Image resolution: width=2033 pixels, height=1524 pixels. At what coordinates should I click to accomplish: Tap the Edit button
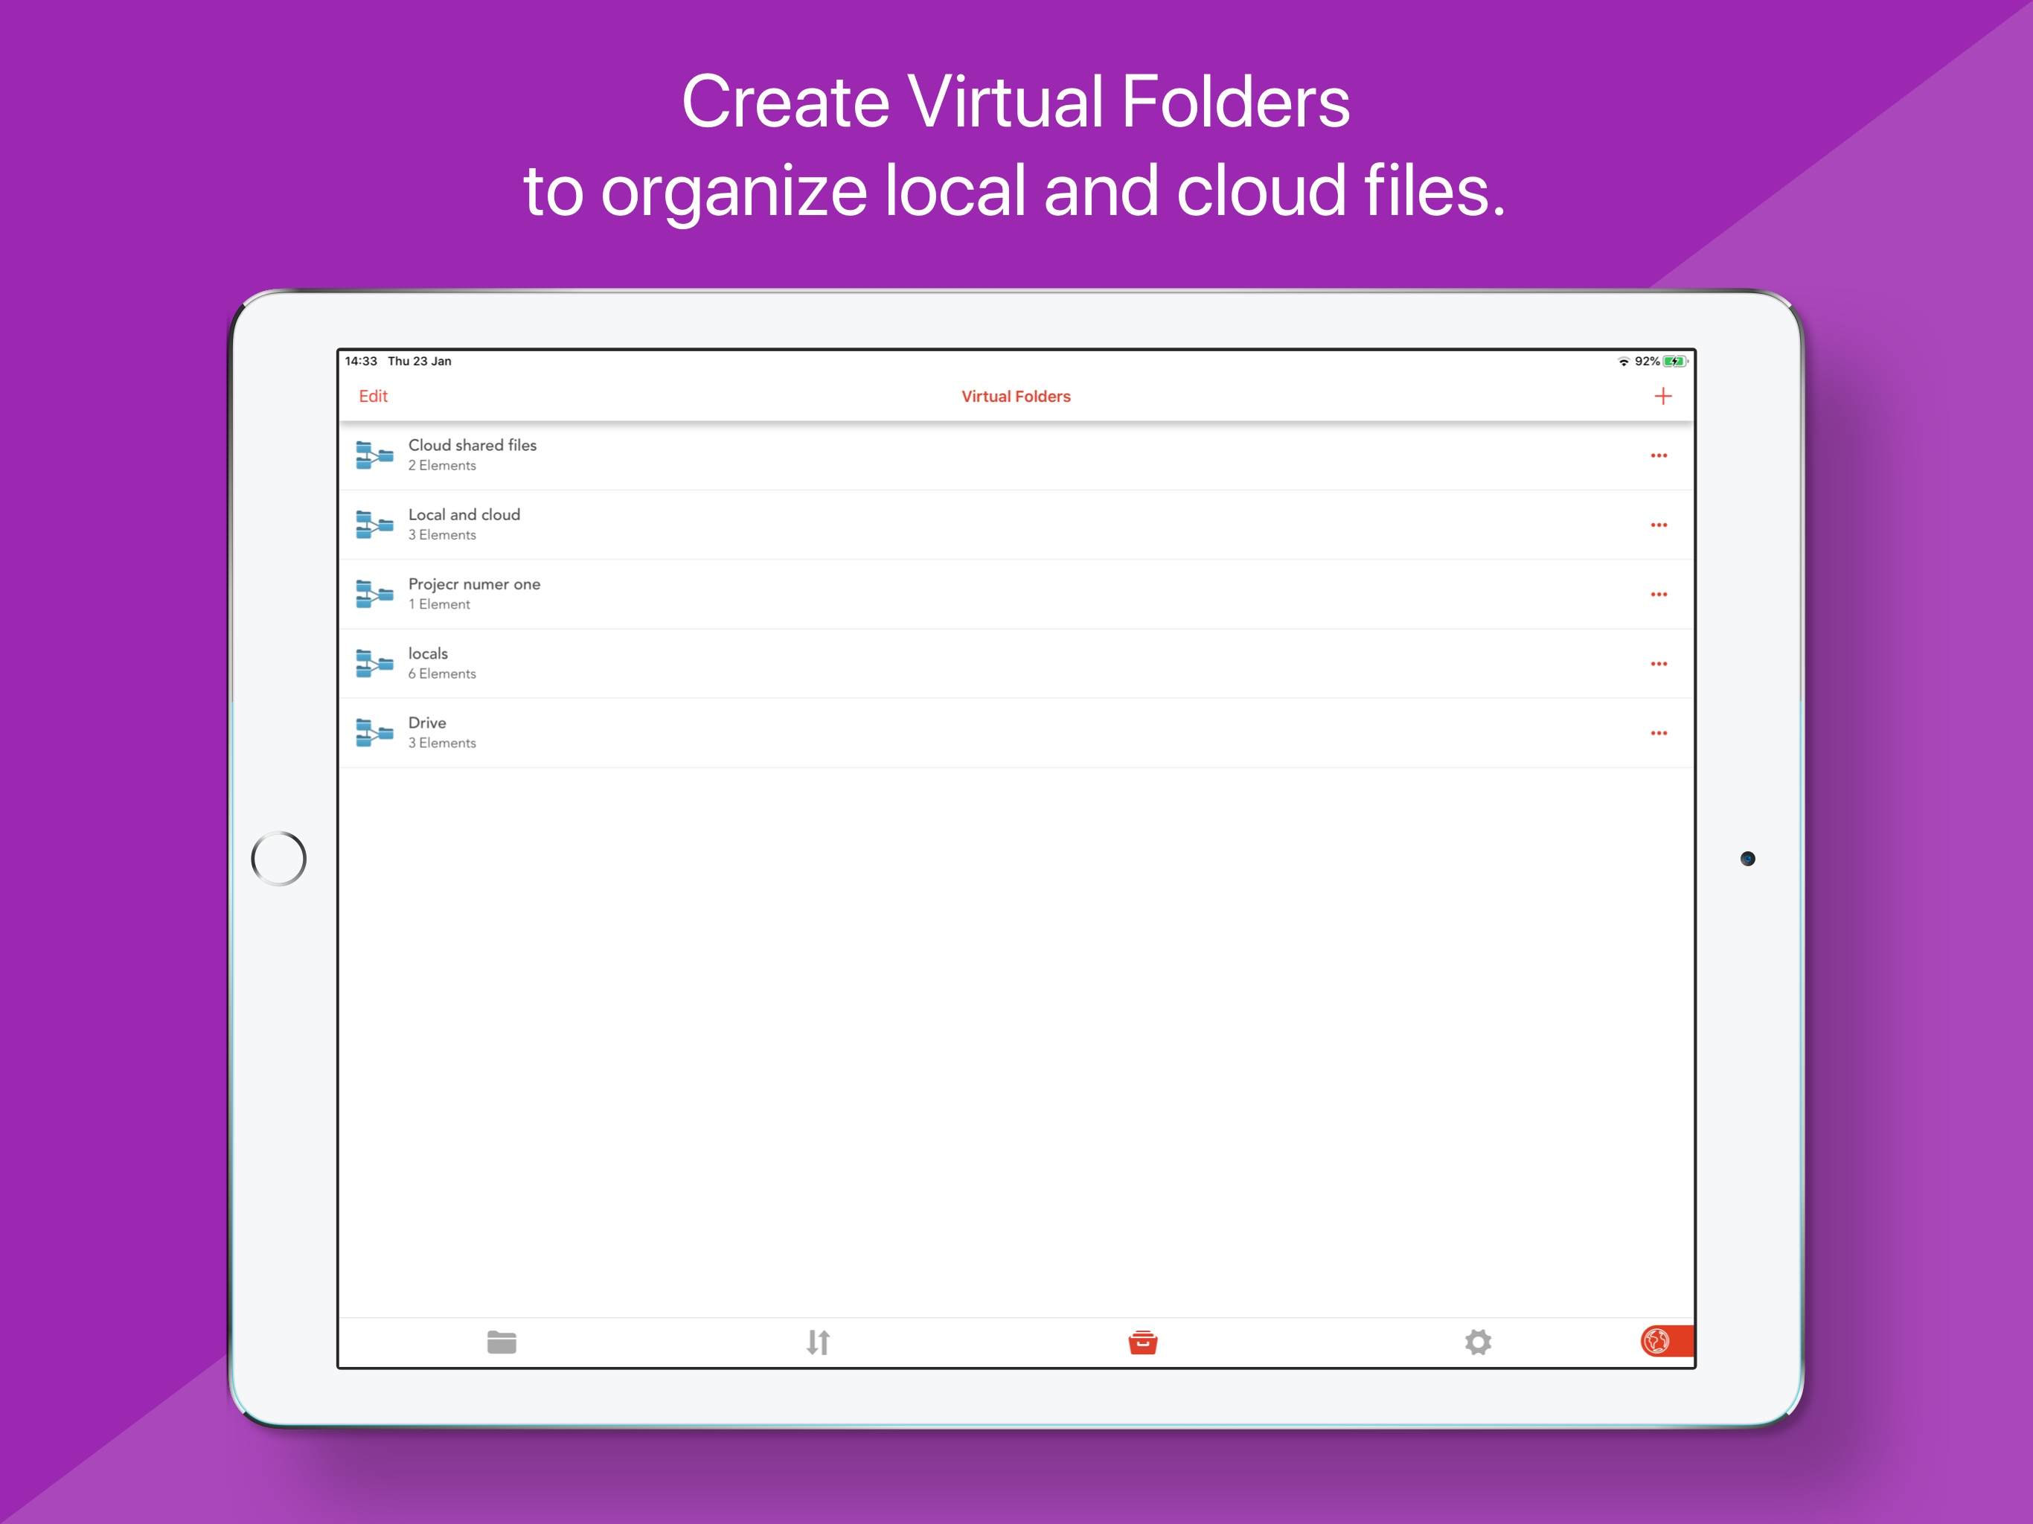pyautogui.click(x=373, y=396)
